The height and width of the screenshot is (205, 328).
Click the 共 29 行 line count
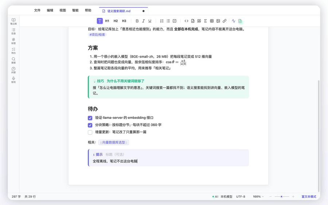pos(30,196)
